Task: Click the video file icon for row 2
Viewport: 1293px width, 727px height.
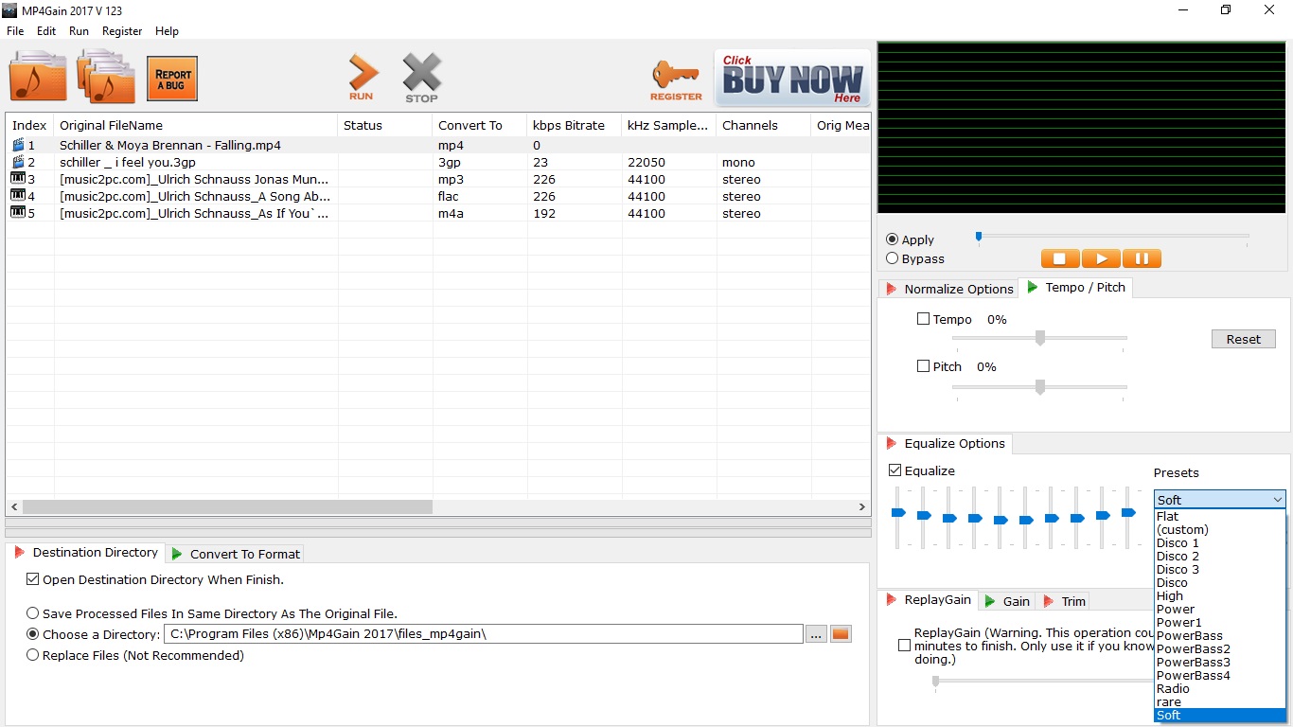Action: pyautogui.click(x=18, y=163)
